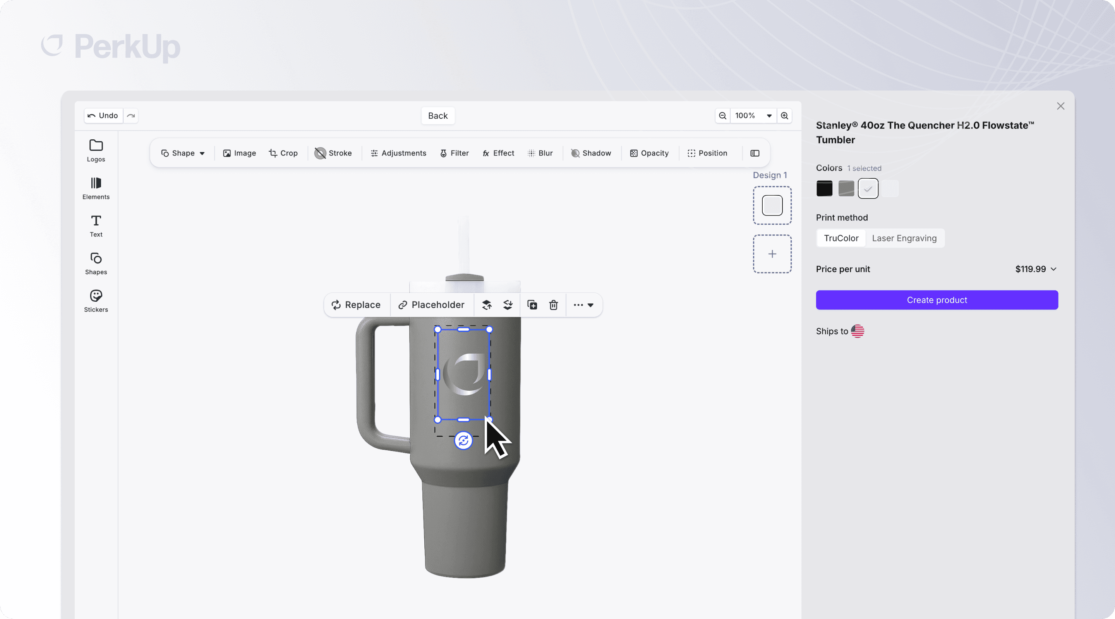Open the Elements library
This screenshot has height=619, width=1115.
tap(96, 188)
